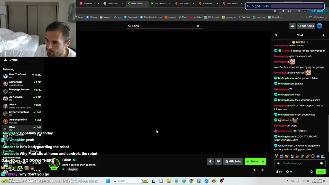Click the English language tag
The image size is (329, 185).
point(73,170)
